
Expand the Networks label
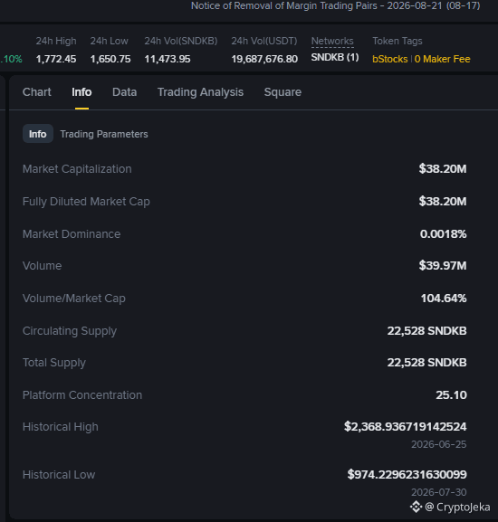tap(332, 41)
